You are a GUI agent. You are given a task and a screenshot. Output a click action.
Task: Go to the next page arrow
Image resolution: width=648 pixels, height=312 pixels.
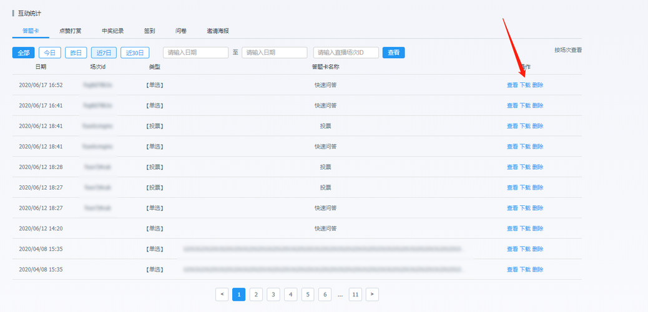(x=372, y=294)
